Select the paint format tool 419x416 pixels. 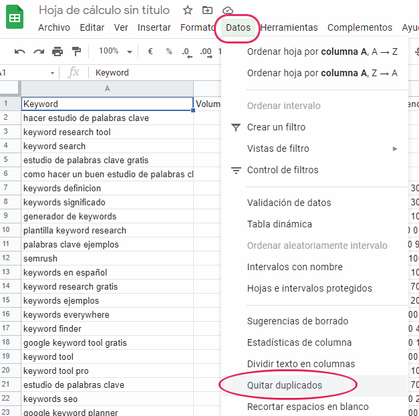click(76, 51)
